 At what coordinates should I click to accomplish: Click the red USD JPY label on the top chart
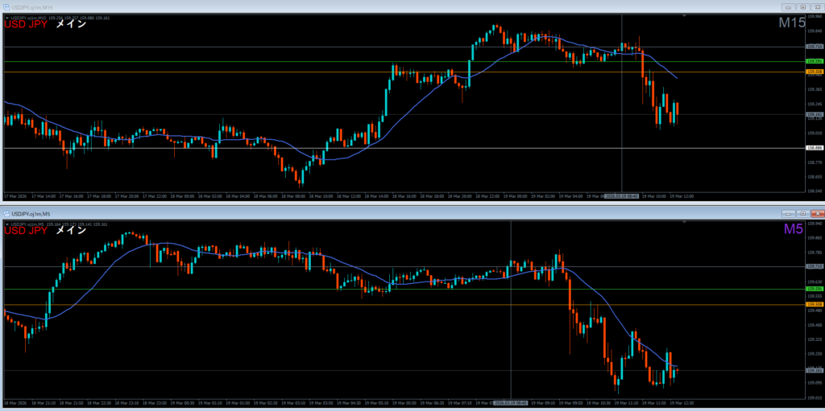point(26,24)
